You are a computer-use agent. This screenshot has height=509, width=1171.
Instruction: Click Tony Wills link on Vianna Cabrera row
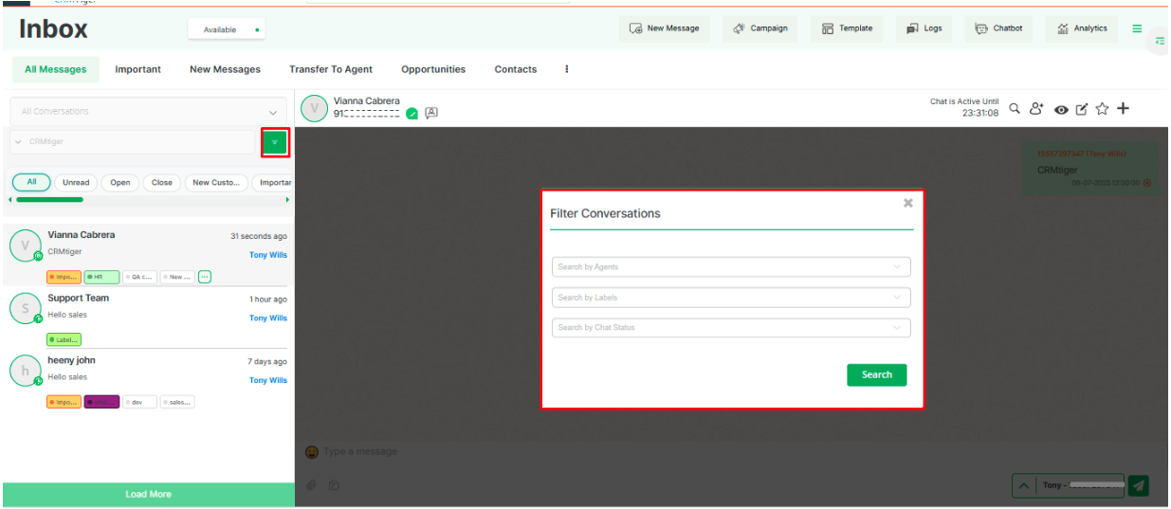coord(268,255)
